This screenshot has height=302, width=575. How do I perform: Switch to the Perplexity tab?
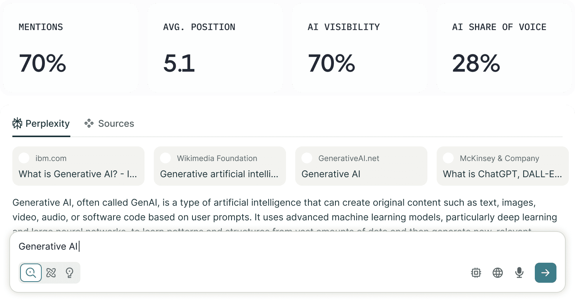(x=41, y=124)
